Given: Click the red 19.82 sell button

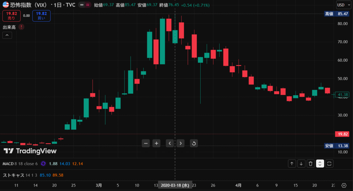Looking at the screenshot, I should [11, 15].
